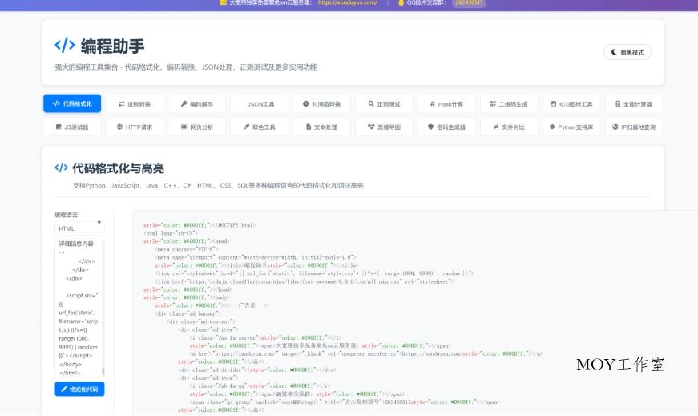
Task: Open the 代码格式化 code formatting tab
Action: (72, 103)
